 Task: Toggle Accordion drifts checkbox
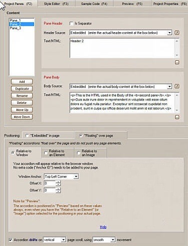point(11,240)
